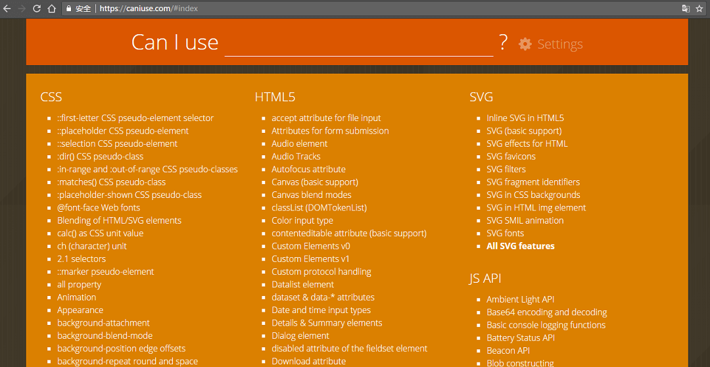This screenshot has width=710, height=367.
Task: Focus the Can I use search field
Action: pos(358,43)
